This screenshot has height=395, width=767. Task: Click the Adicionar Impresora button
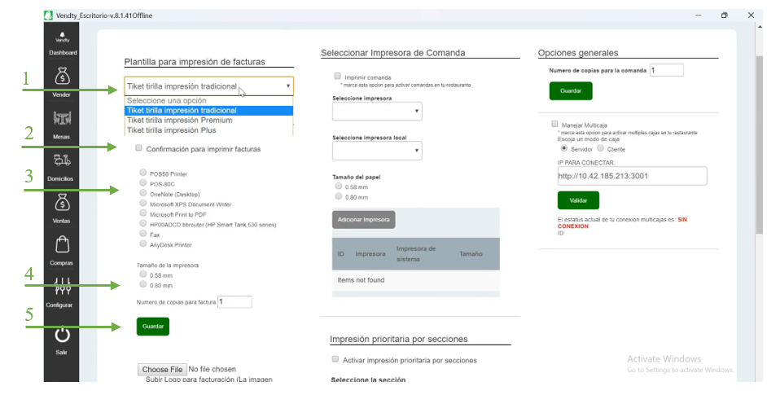click(x=363, y=220)
